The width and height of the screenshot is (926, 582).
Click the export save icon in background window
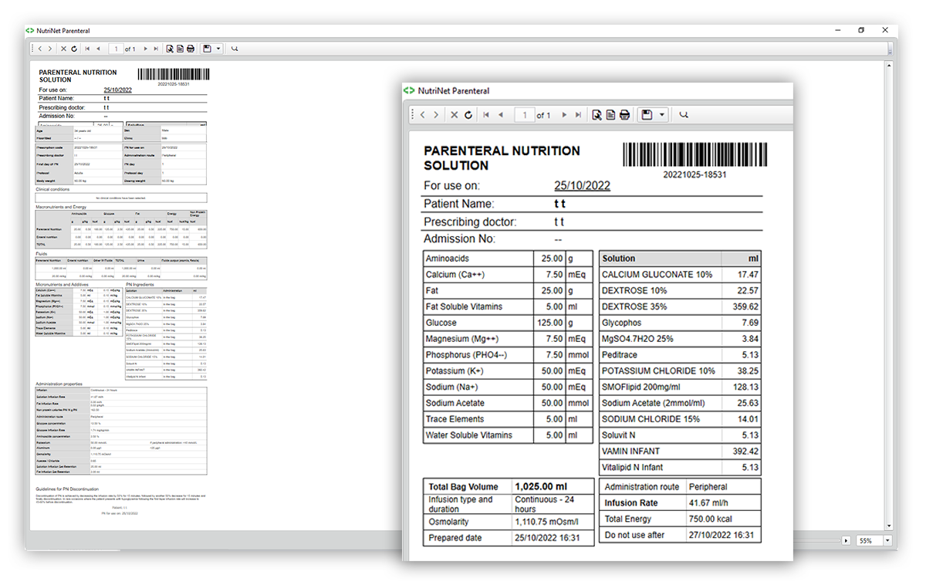pyautogui.click(x=207, y=49)
